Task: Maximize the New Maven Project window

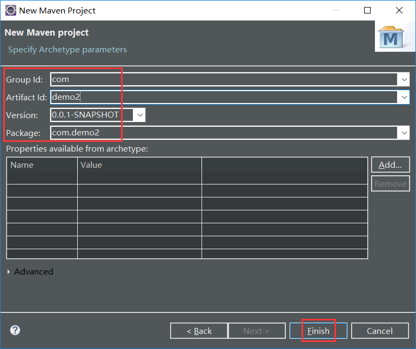Action: 367,10
